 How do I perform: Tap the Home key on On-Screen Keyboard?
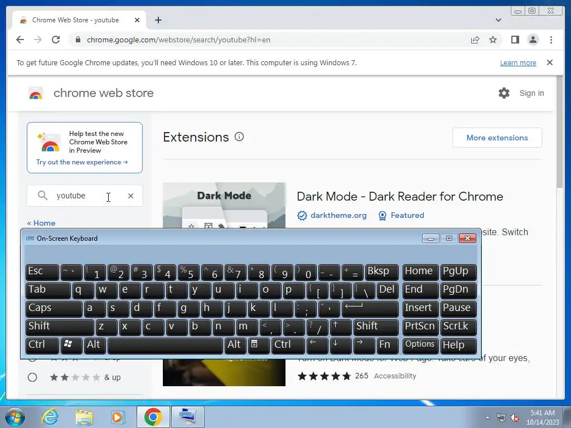point(420,272)
